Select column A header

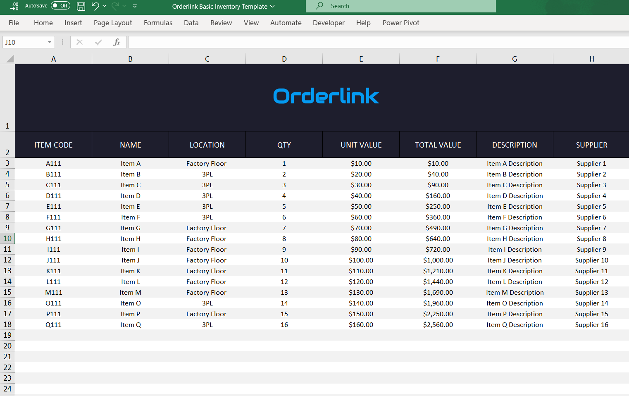click(53, 59)
